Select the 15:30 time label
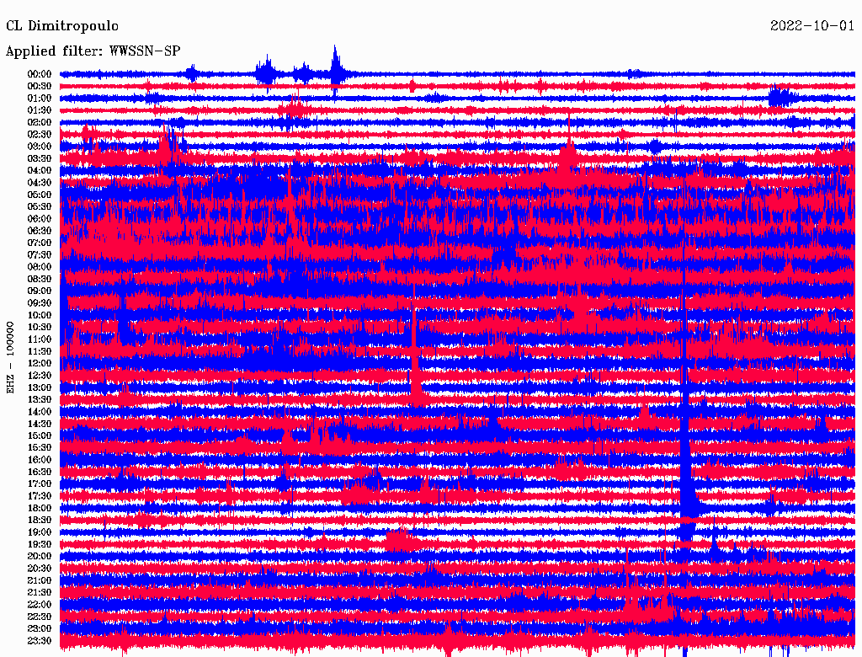The image size is (862, 657). pyautogui.click(x=40, y=448)
